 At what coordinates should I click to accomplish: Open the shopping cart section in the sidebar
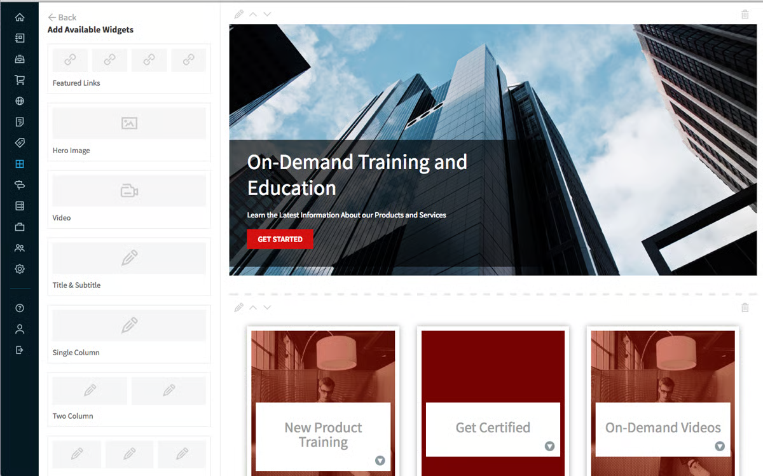coord(19,79)
